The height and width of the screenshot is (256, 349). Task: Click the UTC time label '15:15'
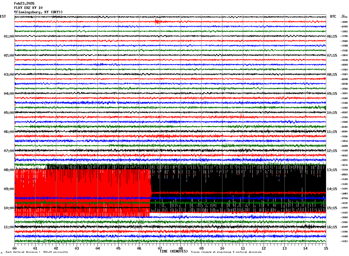pyautogui.click(x=332, y=208)
